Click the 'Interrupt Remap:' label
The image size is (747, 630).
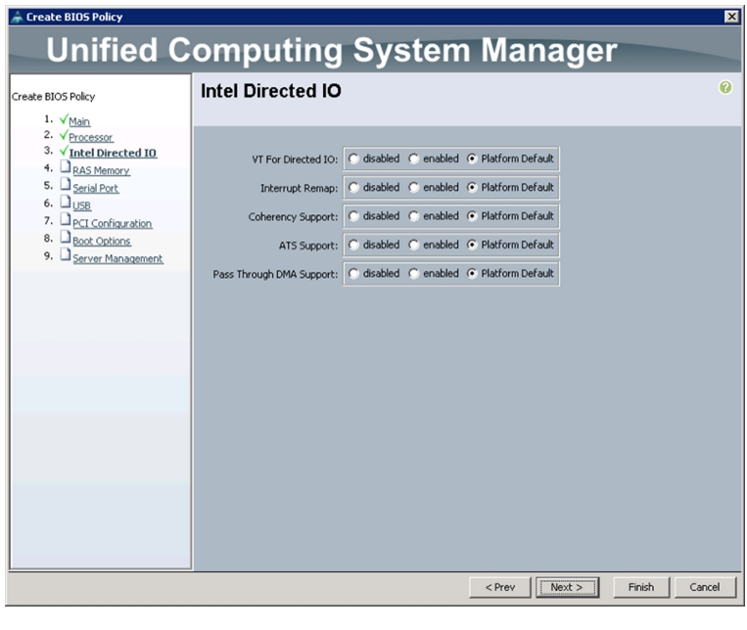300,188
